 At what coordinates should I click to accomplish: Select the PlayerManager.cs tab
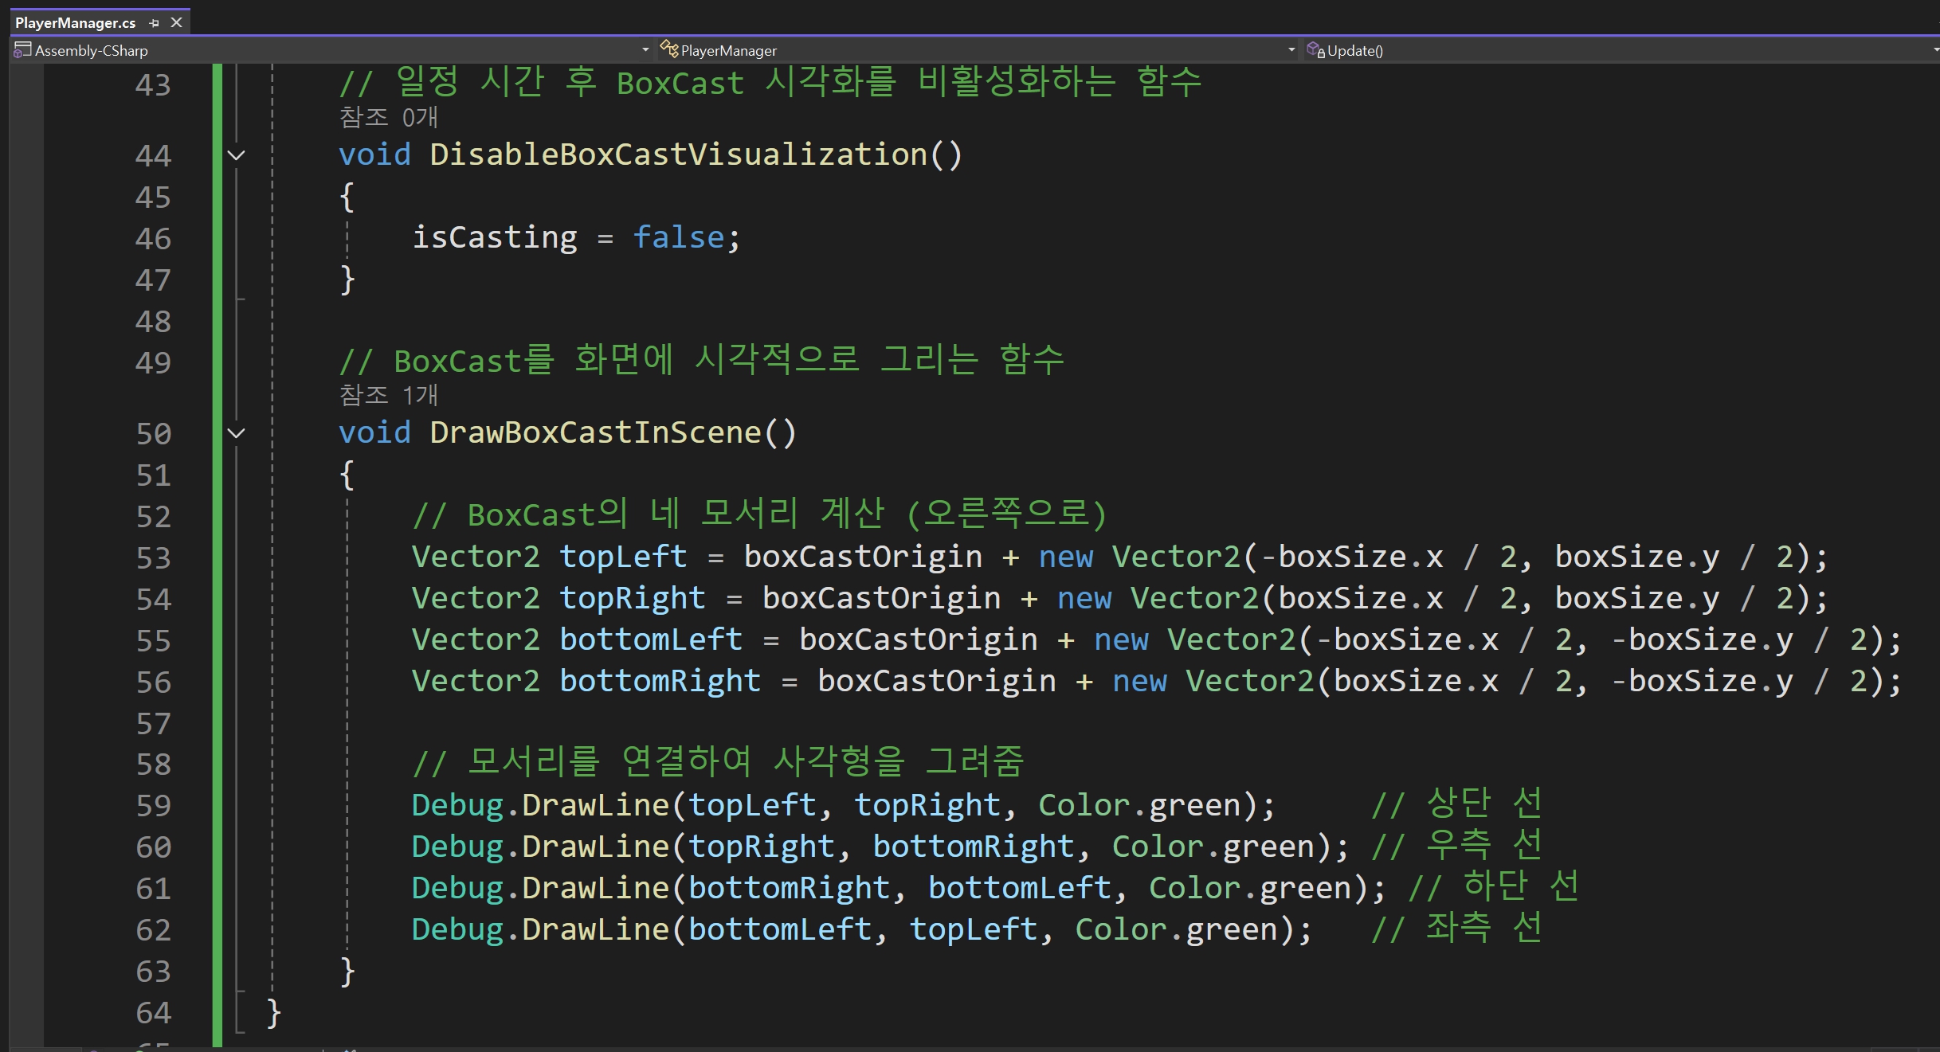75,23
